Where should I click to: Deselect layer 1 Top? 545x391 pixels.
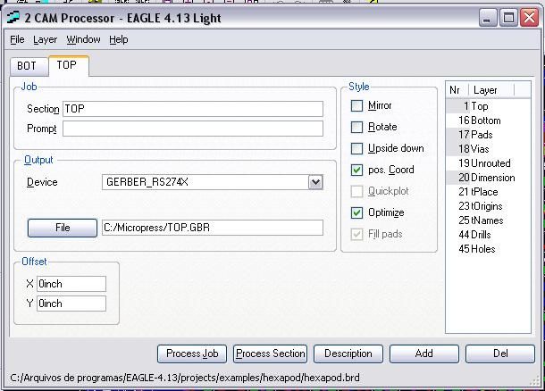489,106
